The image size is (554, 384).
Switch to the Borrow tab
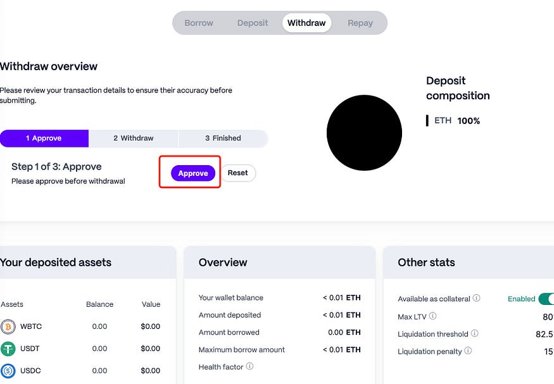point(199,23)
